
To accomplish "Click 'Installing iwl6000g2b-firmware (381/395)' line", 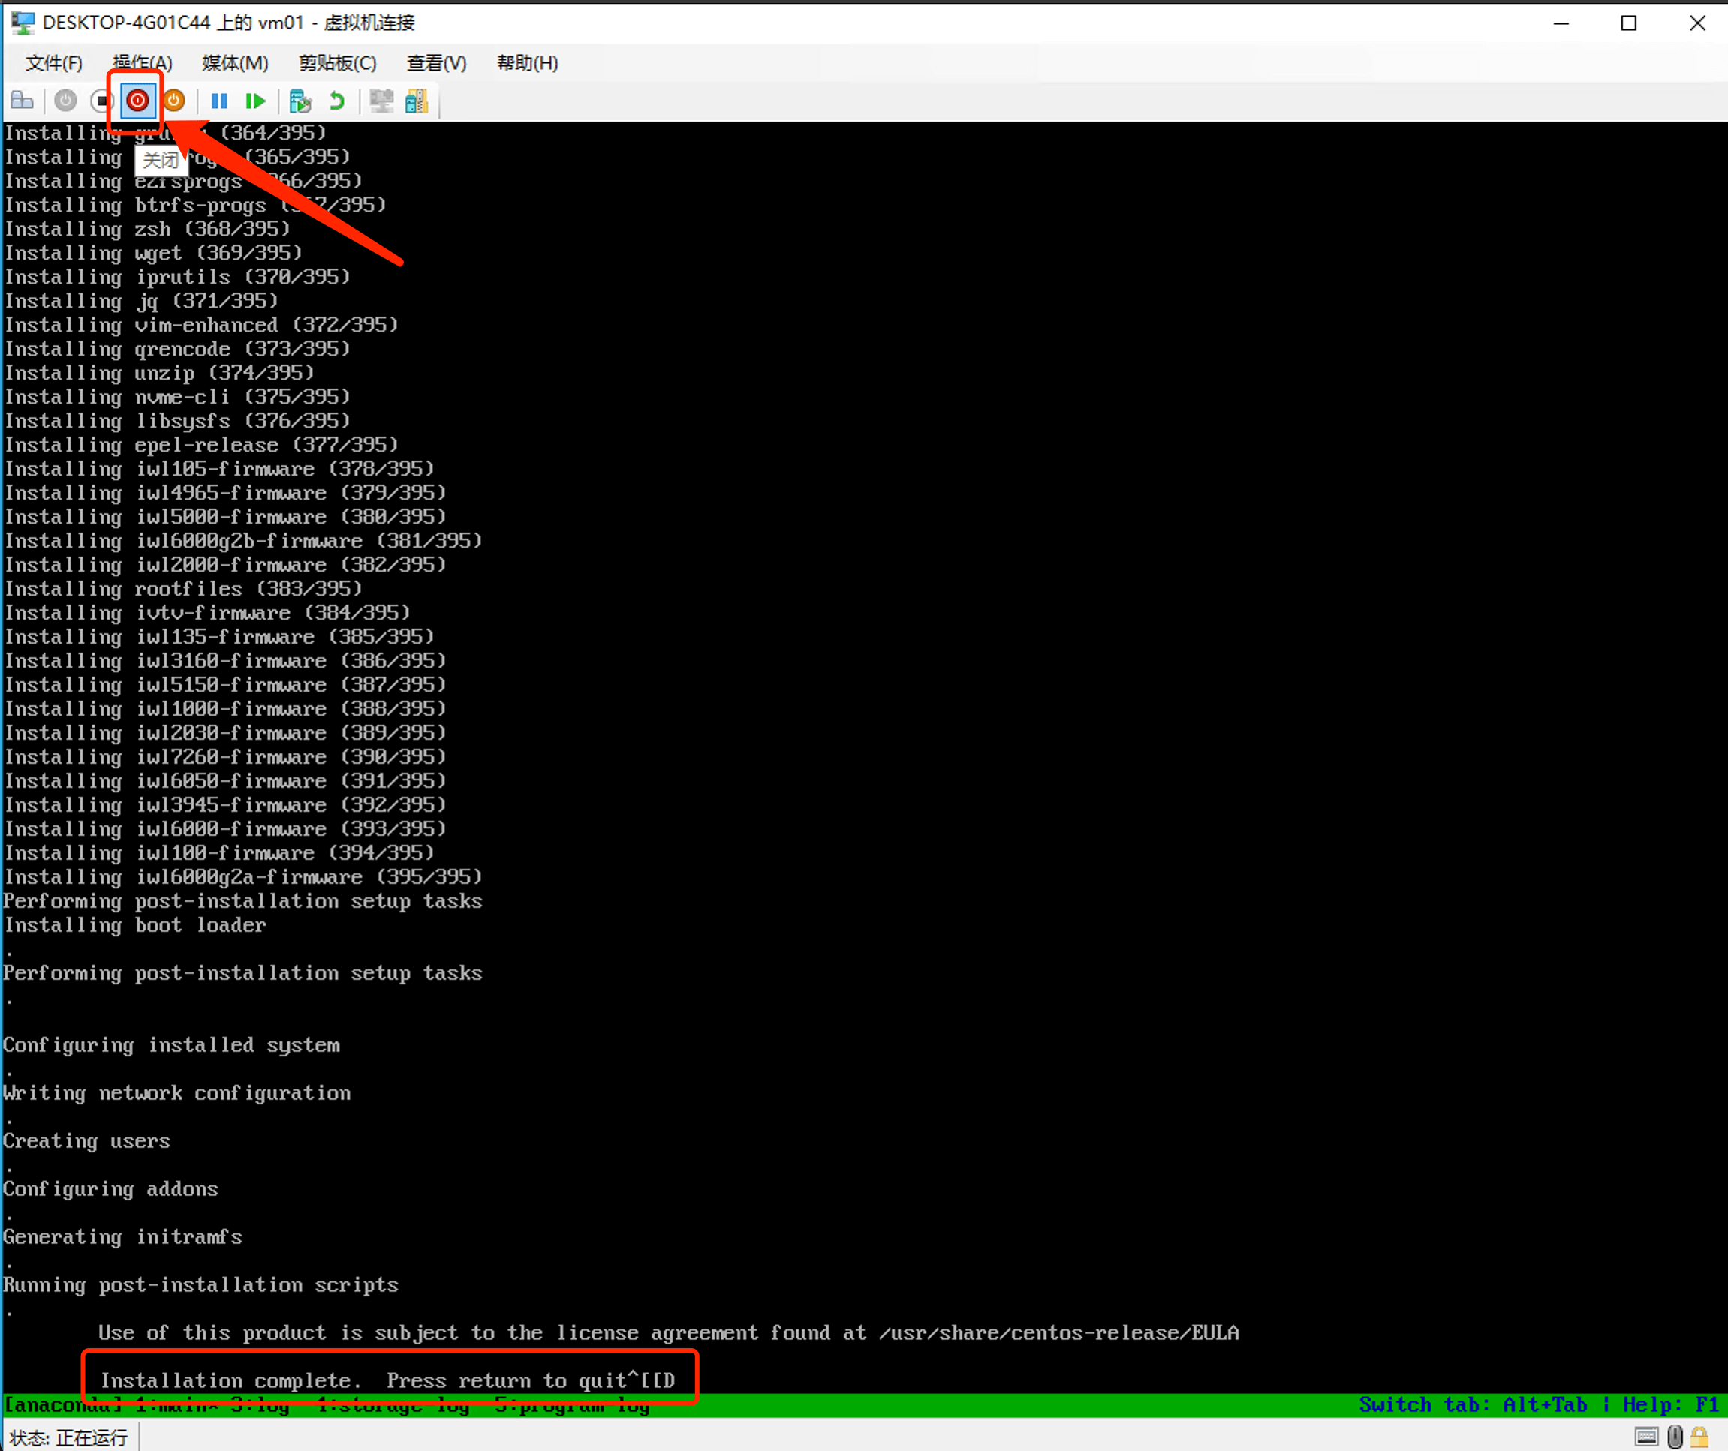I will [242, 540].
